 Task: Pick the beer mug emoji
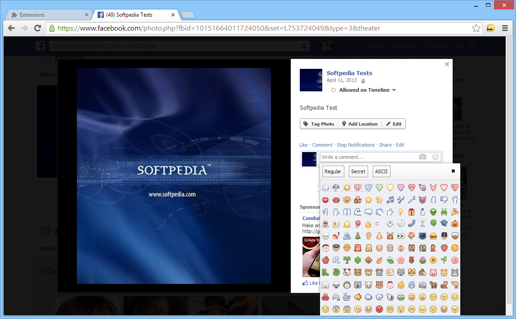click(336, 224)
